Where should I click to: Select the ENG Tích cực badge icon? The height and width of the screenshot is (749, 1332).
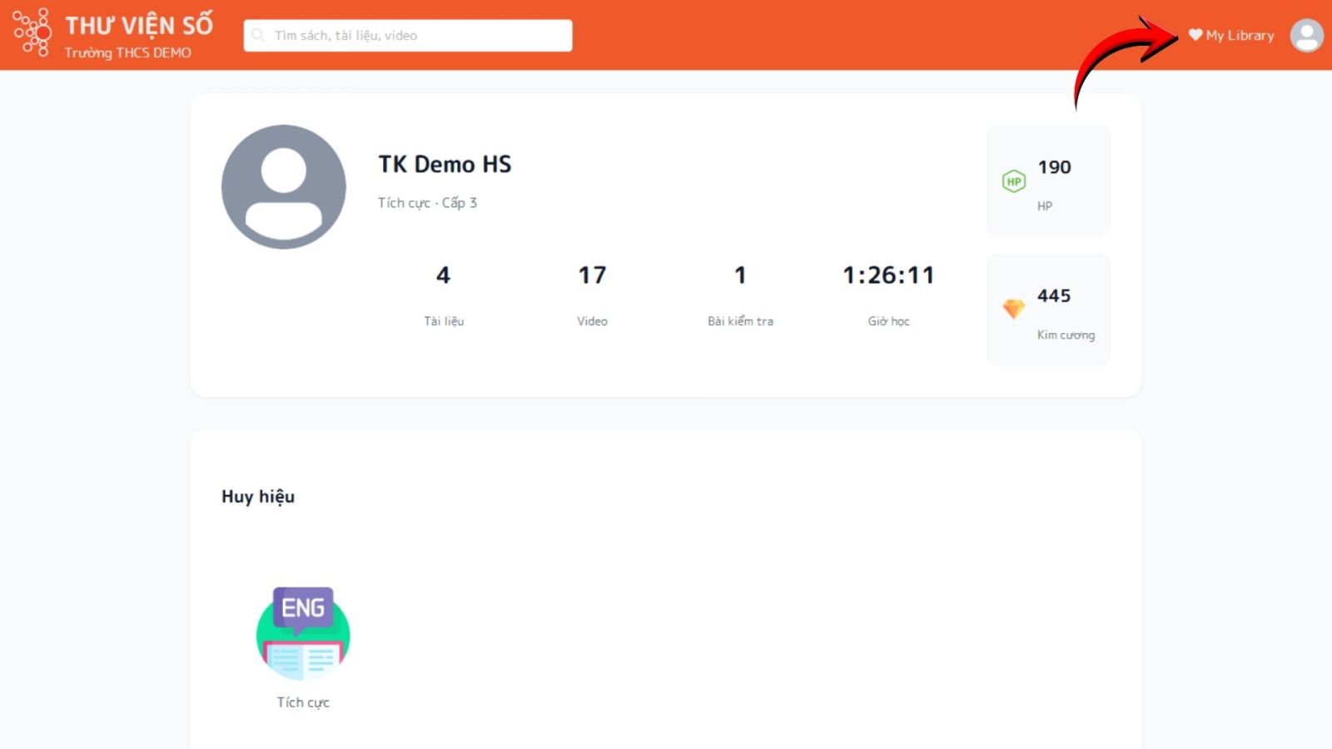(303, 634)
